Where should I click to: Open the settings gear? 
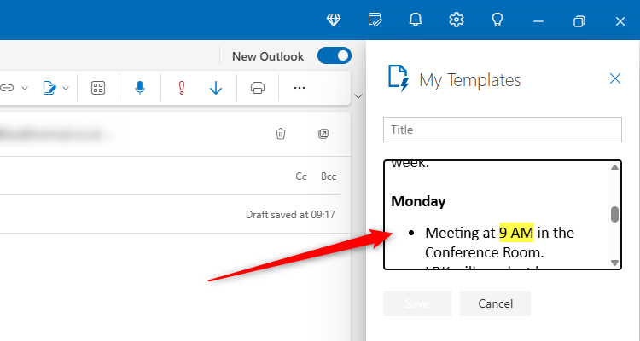coord(457,20)
